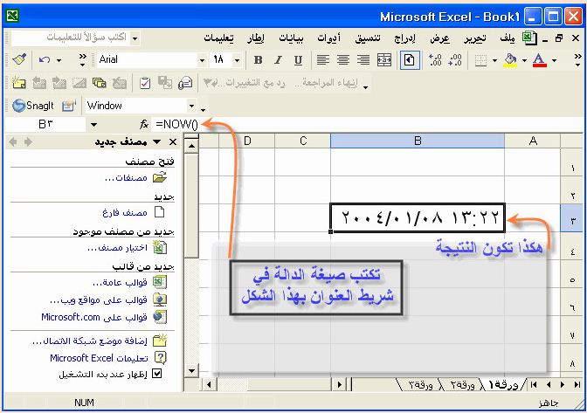Open the تنسيق (Format) menu
This screenshot has width=587, height=413.
point(367,38)
